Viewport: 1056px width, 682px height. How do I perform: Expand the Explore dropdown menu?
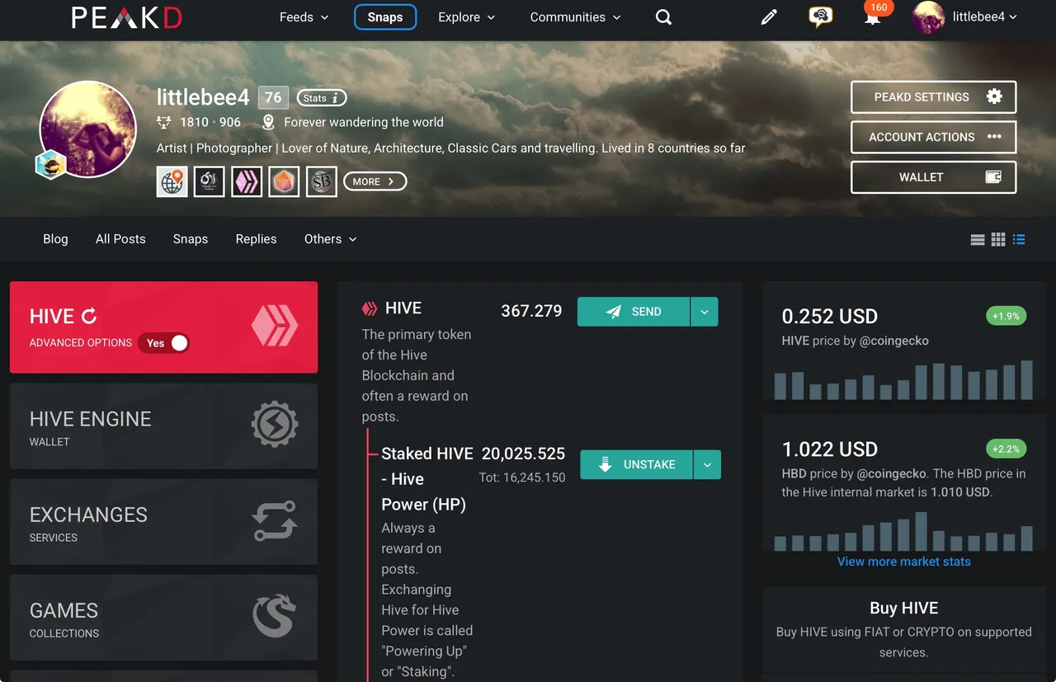[467, 17]
